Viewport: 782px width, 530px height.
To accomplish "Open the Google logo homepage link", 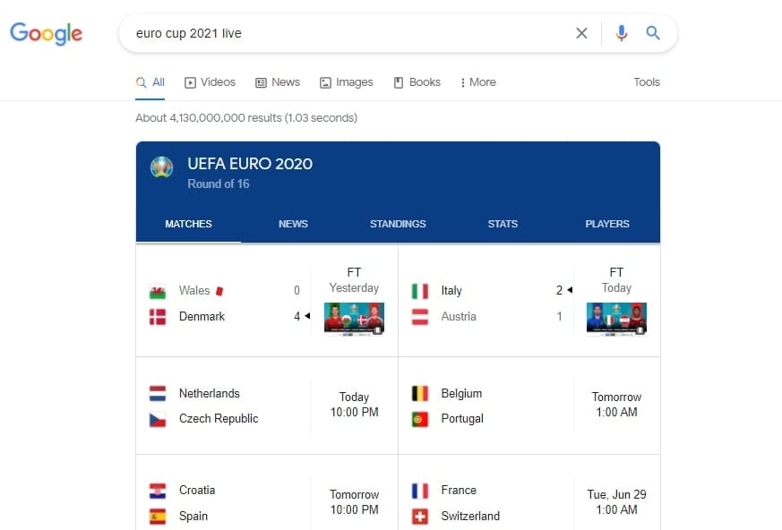I will (46, 34).
